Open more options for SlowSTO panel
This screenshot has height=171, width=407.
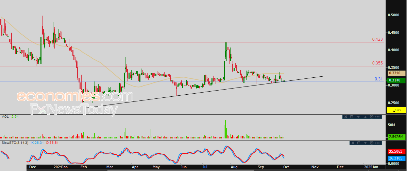tap(377, 144)
